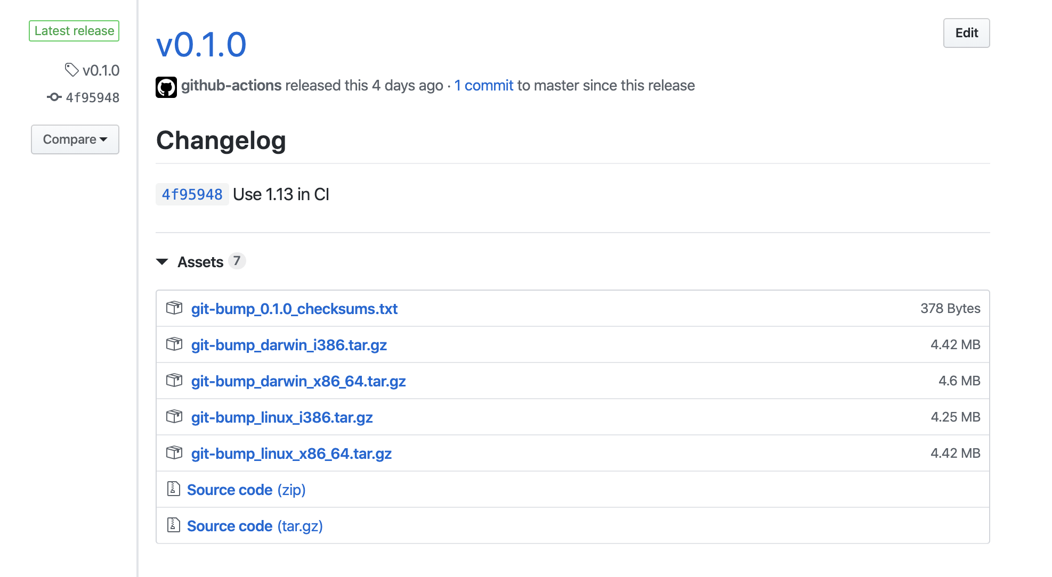Image resolution: width=1052 pixels, height=577 pixels.
Task: Open commit 4f95948 in the Changelog
Action: (x=192, y=194)
